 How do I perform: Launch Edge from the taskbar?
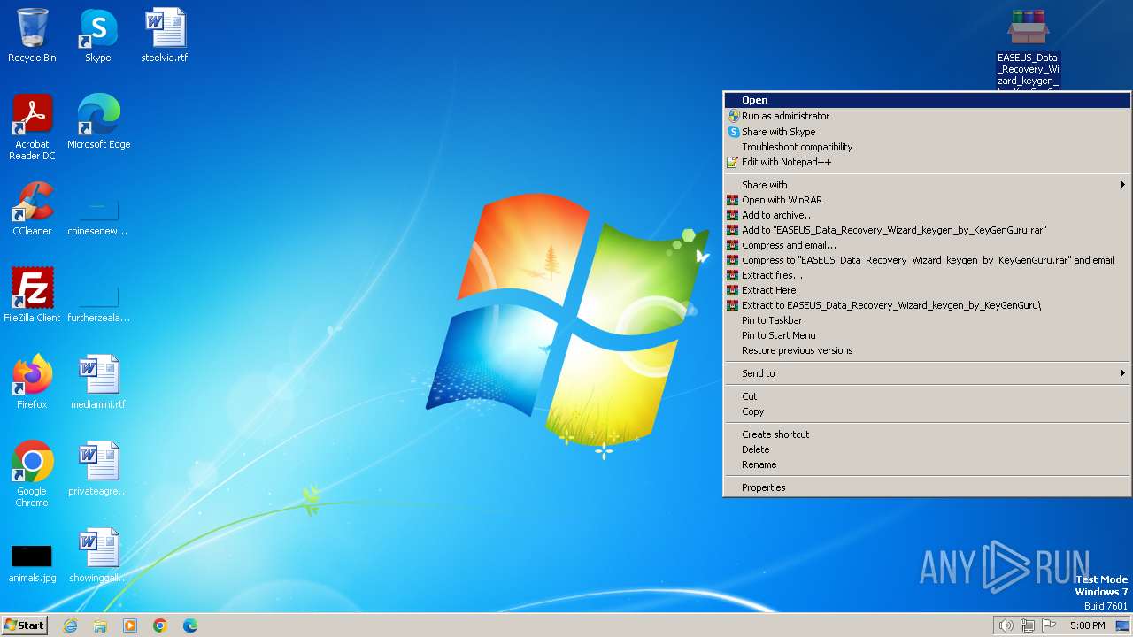pos(190,625)
